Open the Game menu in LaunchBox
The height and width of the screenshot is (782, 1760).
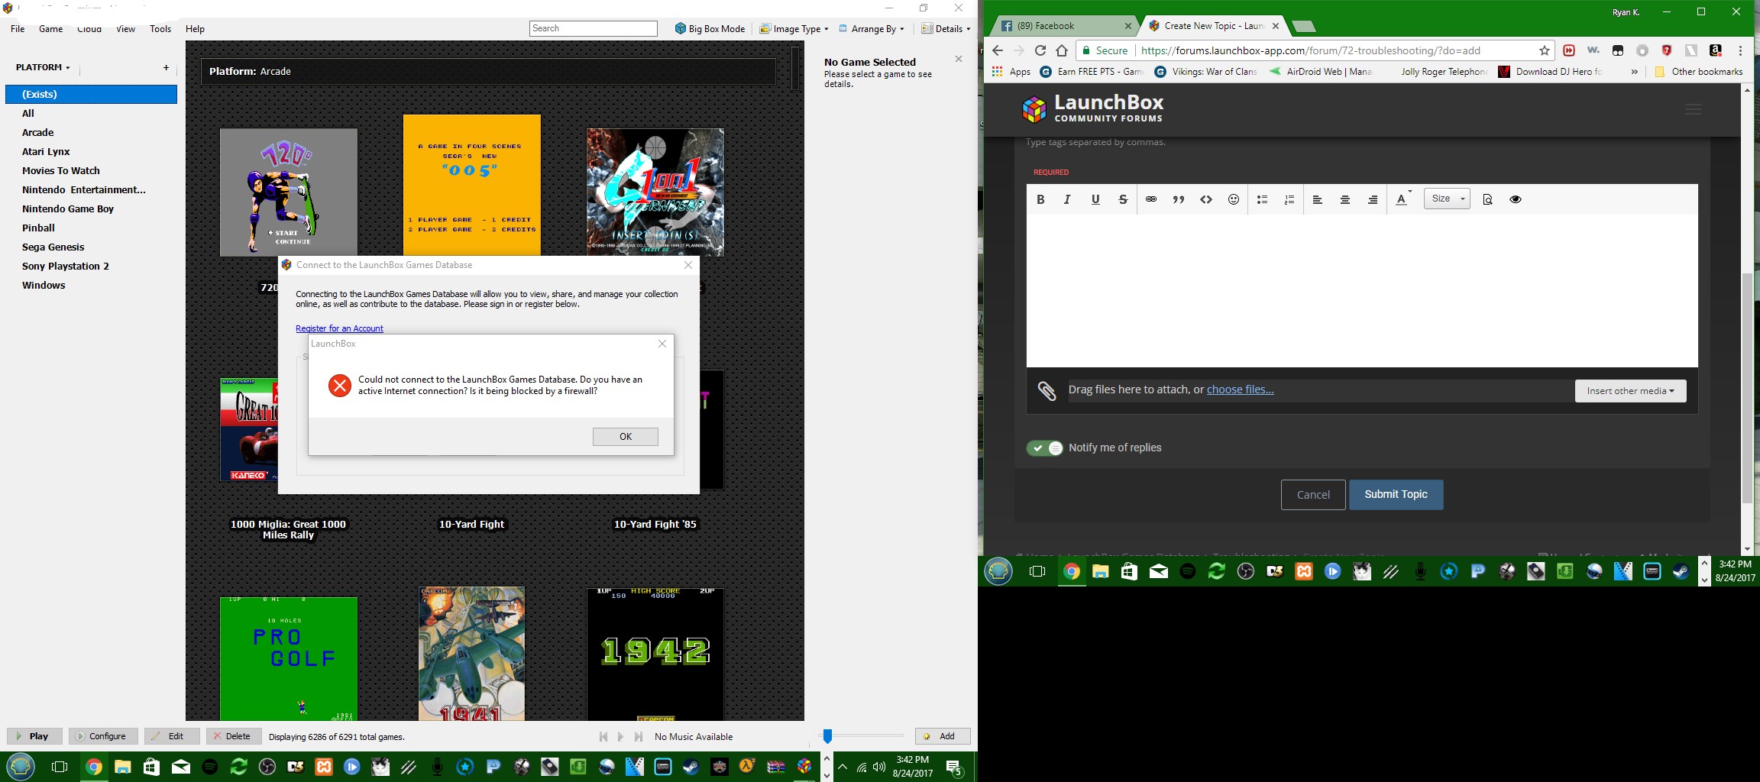click(50, 29)
